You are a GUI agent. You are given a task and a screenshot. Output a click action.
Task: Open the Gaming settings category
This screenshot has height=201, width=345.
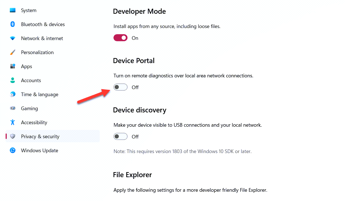pyautogui.click(x=29, y=108)
